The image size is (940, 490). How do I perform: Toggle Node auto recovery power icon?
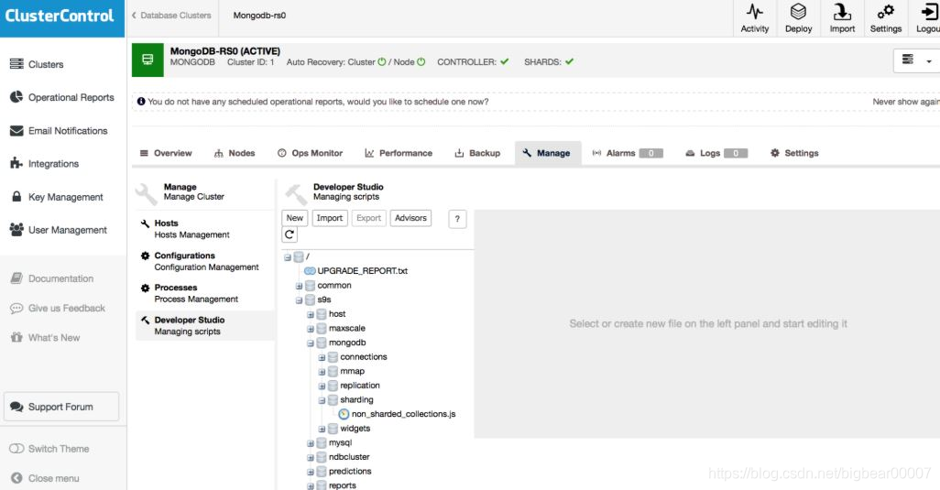pyautogui.click(x=421, y=61)
